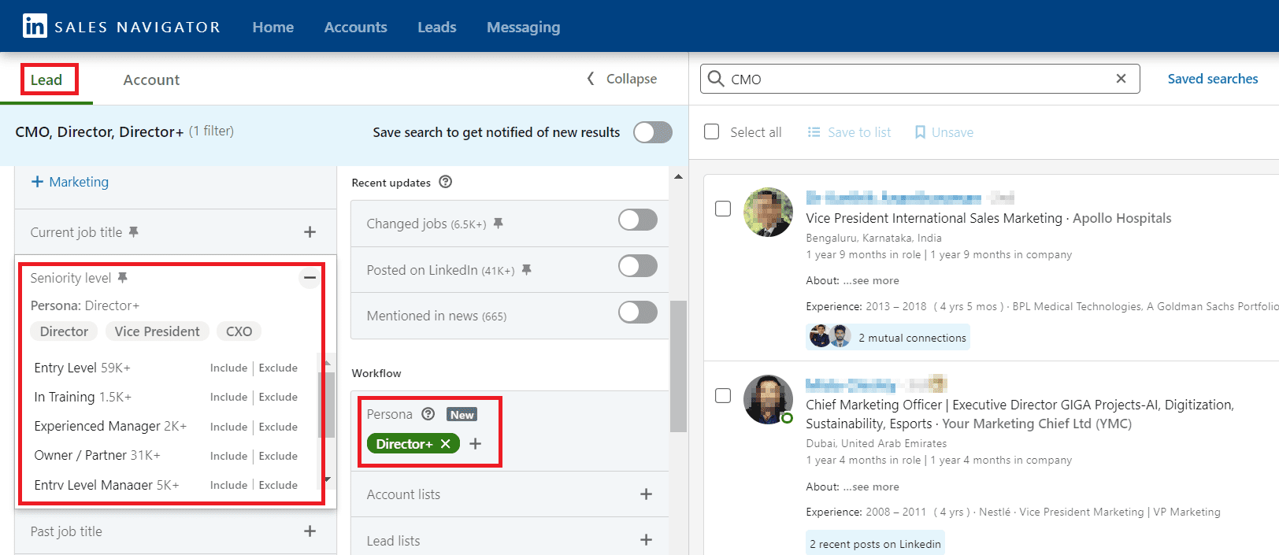Click the filter panel vertical scrollbar
This screenshot has height=555, width=1279.
tap(678, 366)
